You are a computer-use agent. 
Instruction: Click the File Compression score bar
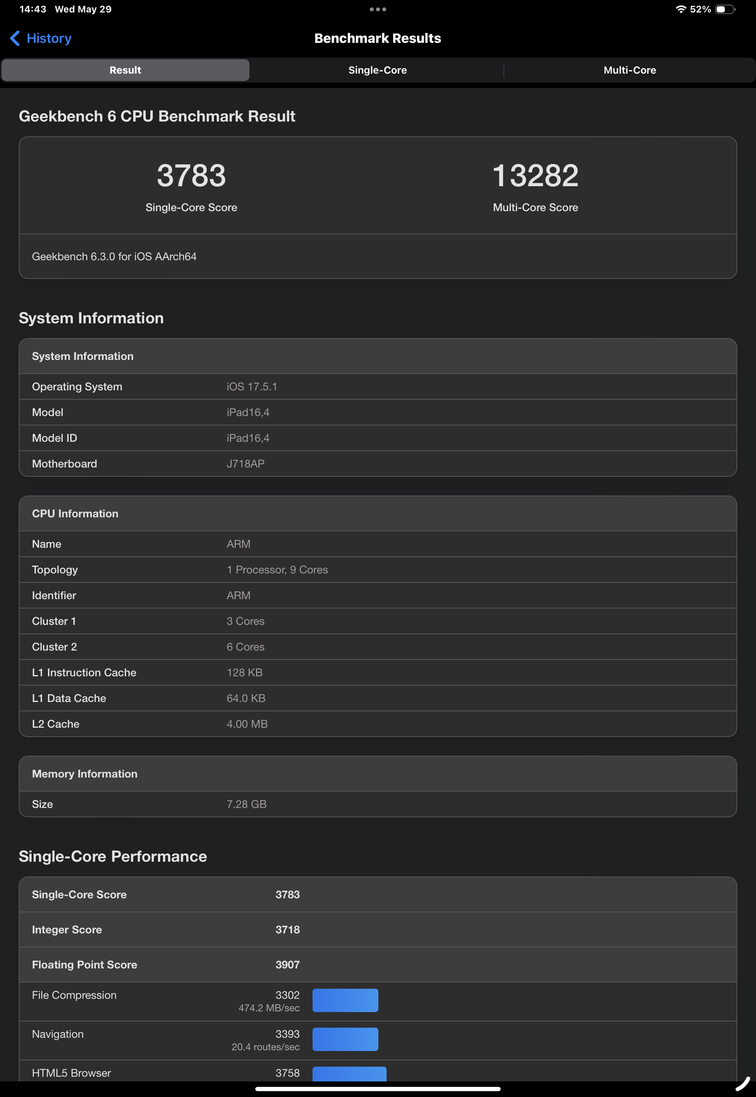coord(345,1000)
